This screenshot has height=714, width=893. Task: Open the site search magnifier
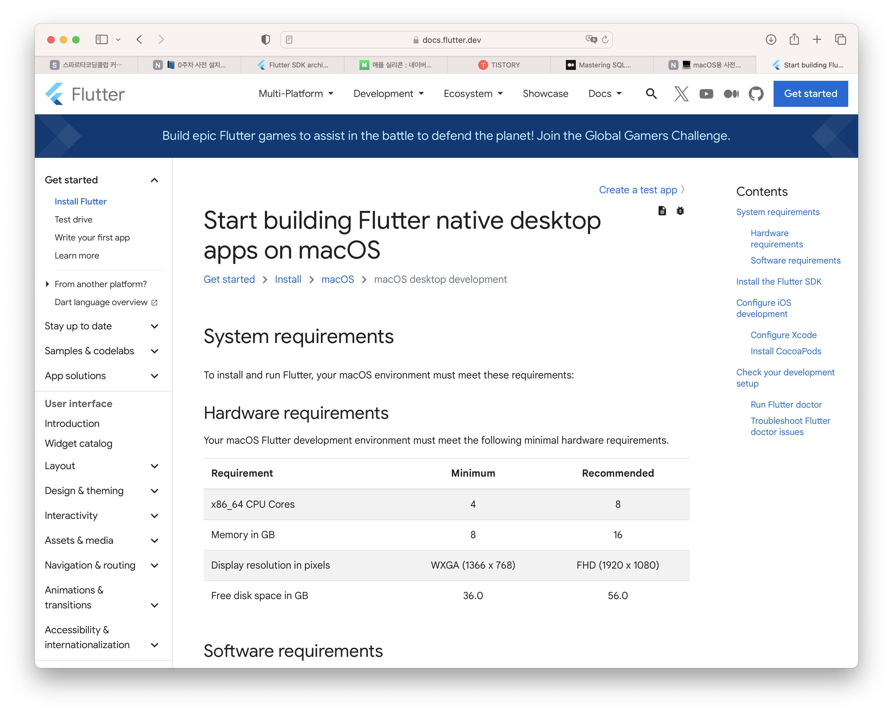click(651, 94)
